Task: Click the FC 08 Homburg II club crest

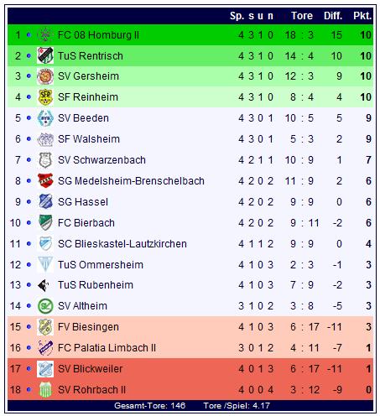Action: [x=45, y=34]
